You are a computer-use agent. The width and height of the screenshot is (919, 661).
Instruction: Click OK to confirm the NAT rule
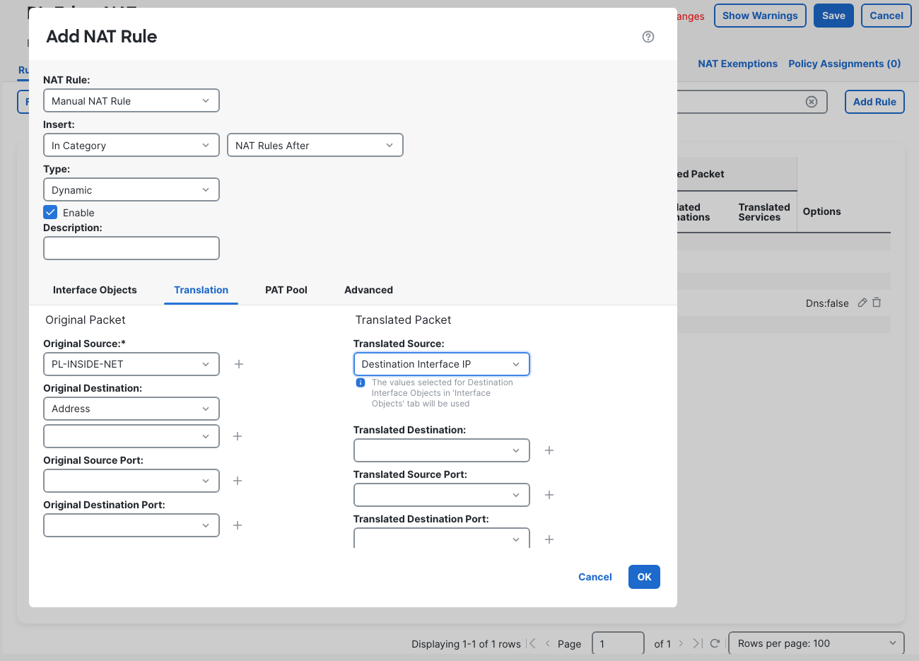[x=644, y=577]
